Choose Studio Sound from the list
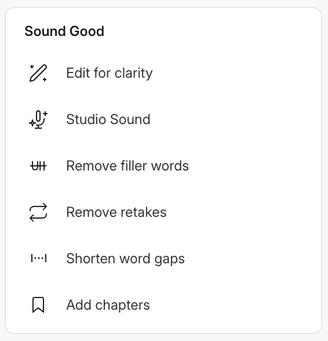The height and width of the screenshot is (341, 328). [163, 119]
